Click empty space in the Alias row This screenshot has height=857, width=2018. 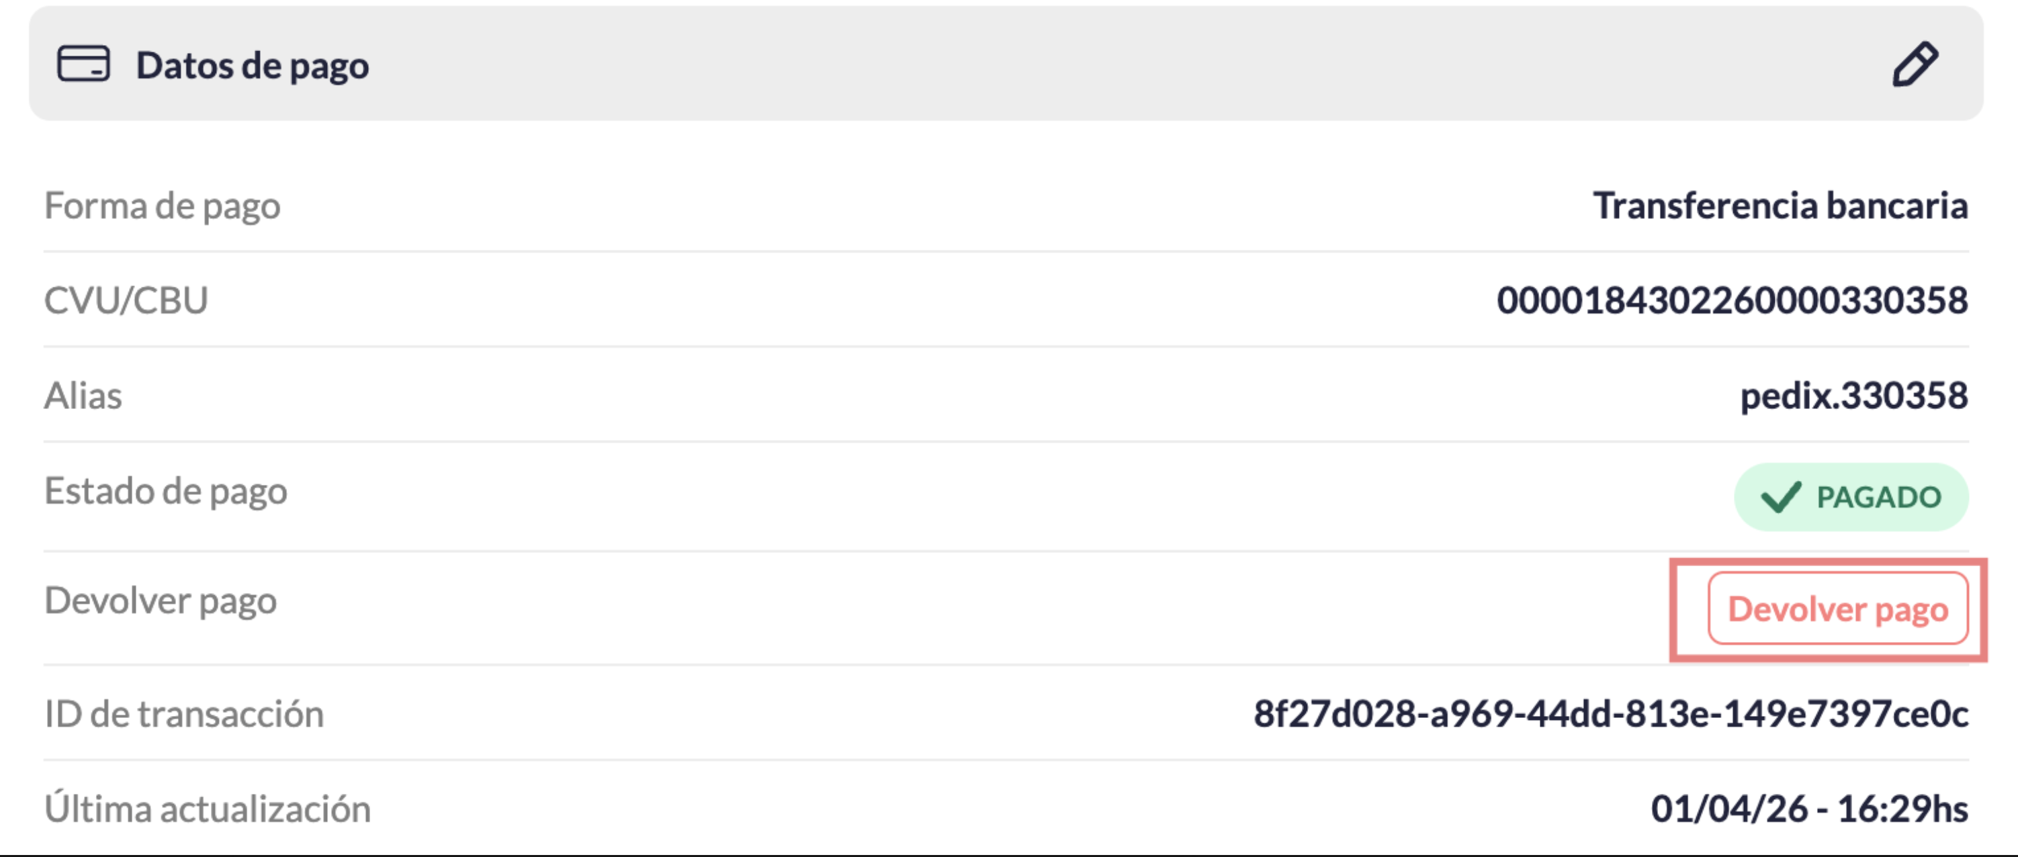[x=940, y=396]
